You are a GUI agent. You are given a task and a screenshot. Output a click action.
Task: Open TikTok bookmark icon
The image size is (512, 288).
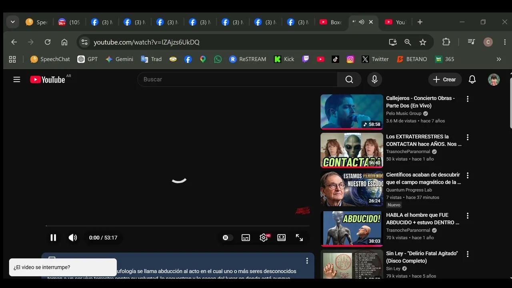335,59
